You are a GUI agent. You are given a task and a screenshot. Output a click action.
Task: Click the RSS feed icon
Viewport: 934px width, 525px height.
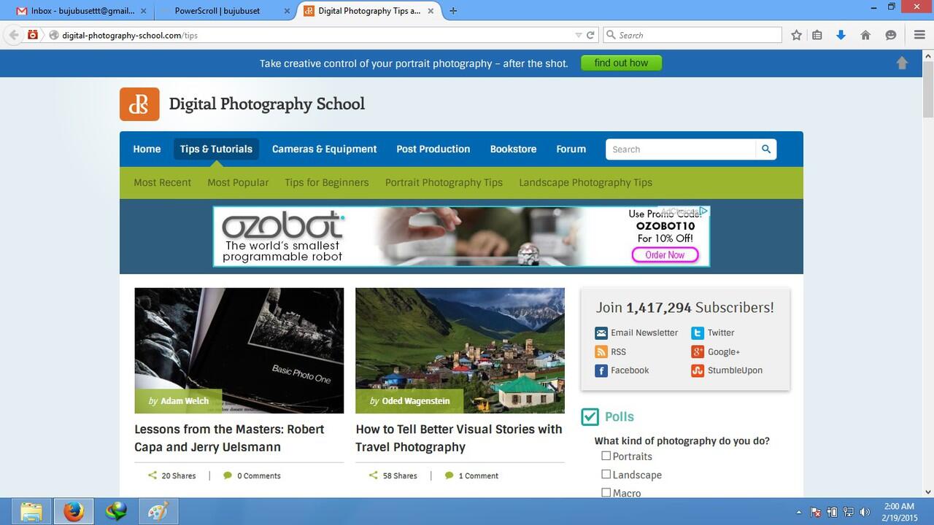pos(601,351)
